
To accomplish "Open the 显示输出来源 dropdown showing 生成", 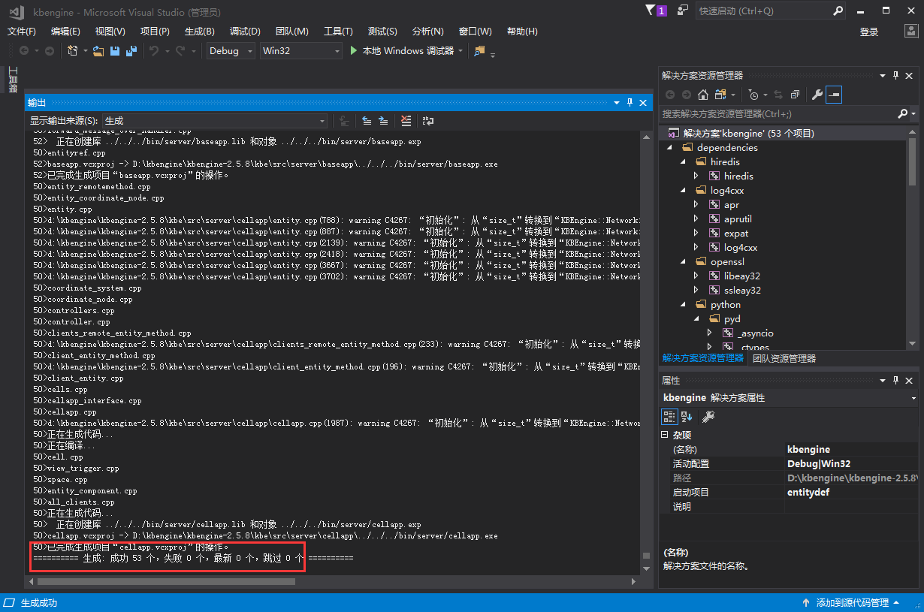I will pyautogui.click(x=215, y=120).
